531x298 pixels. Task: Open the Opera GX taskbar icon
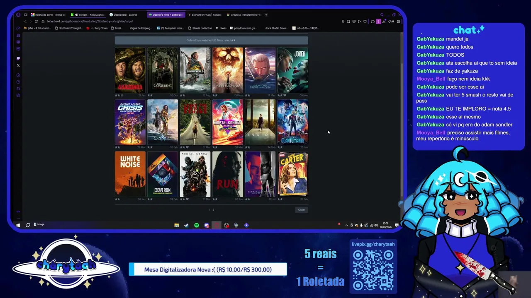tap(216, 225)
